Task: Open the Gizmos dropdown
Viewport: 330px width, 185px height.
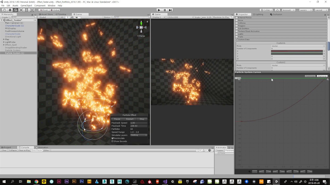Action: pos(108,17)
